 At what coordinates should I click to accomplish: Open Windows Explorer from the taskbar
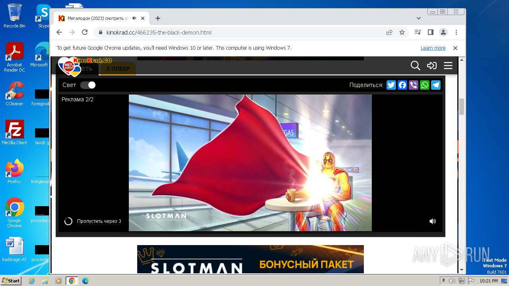click(x=45, y=281)
